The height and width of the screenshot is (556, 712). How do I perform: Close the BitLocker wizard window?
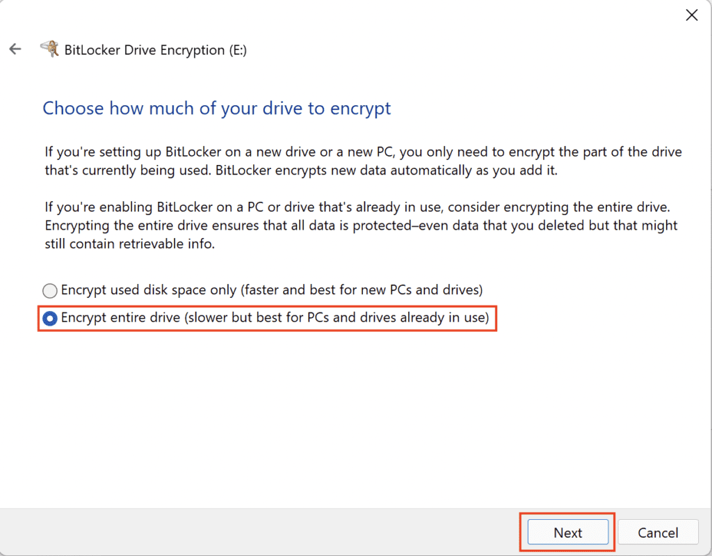(x=691, y=15)
